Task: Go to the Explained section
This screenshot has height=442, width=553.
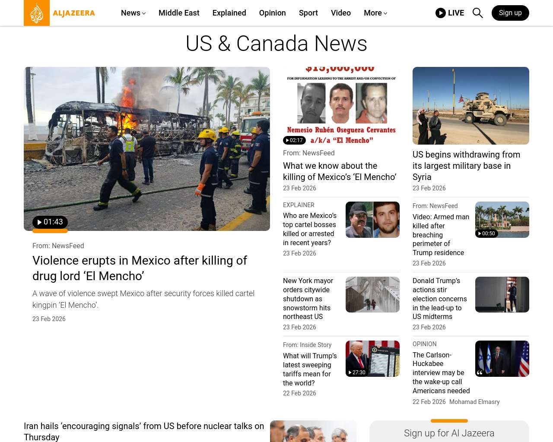Action: tap(229, 13)
